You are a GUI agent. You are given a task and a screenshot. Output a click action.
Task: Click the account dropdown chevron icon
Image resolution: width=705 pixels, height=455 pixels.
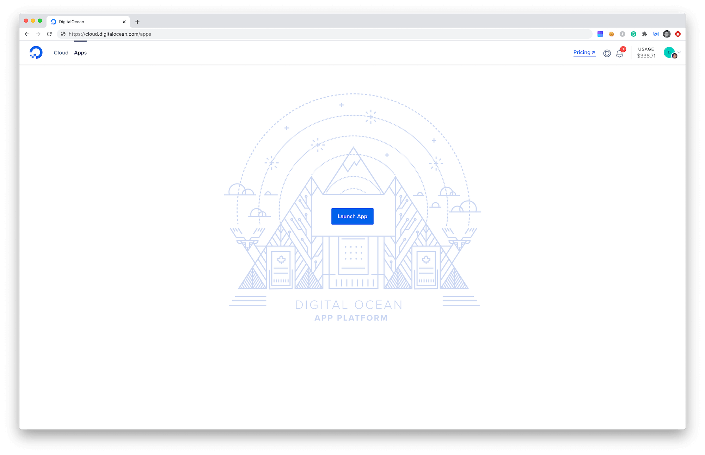click(x=679, y=51)
